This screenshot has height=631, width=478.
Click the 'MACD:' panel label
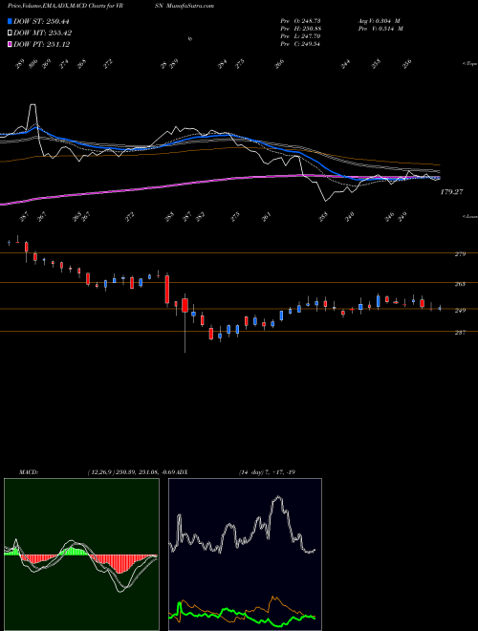28,472
